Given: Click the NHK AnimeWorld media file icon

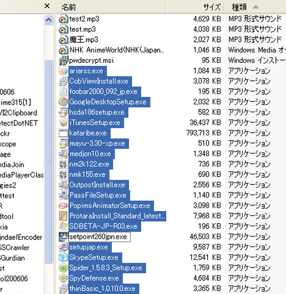Looking at the screenshot, I should (x=63, y=50).
